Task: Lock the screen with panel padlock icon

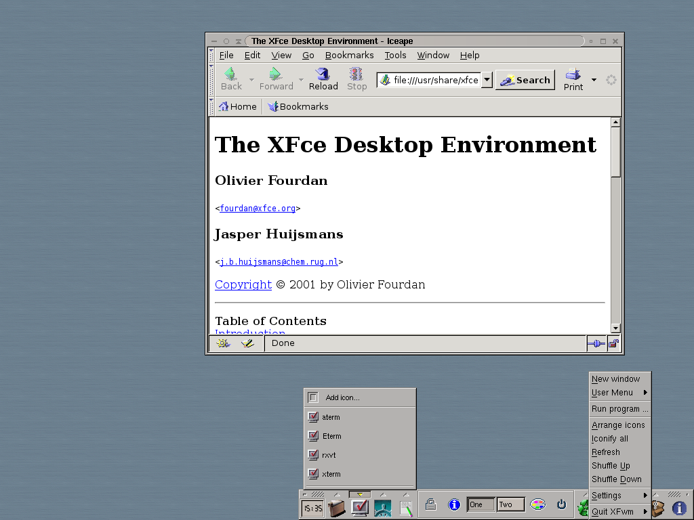Action: click(x=430, y=504)
